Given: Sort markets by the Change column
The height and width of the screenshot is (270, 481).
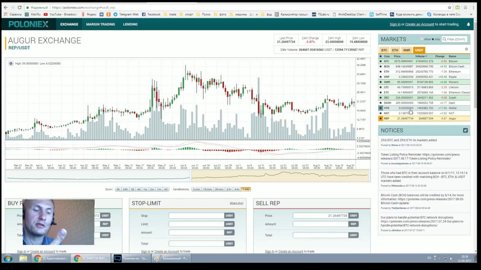Looking at the screenshot, I should pos(440,56).
